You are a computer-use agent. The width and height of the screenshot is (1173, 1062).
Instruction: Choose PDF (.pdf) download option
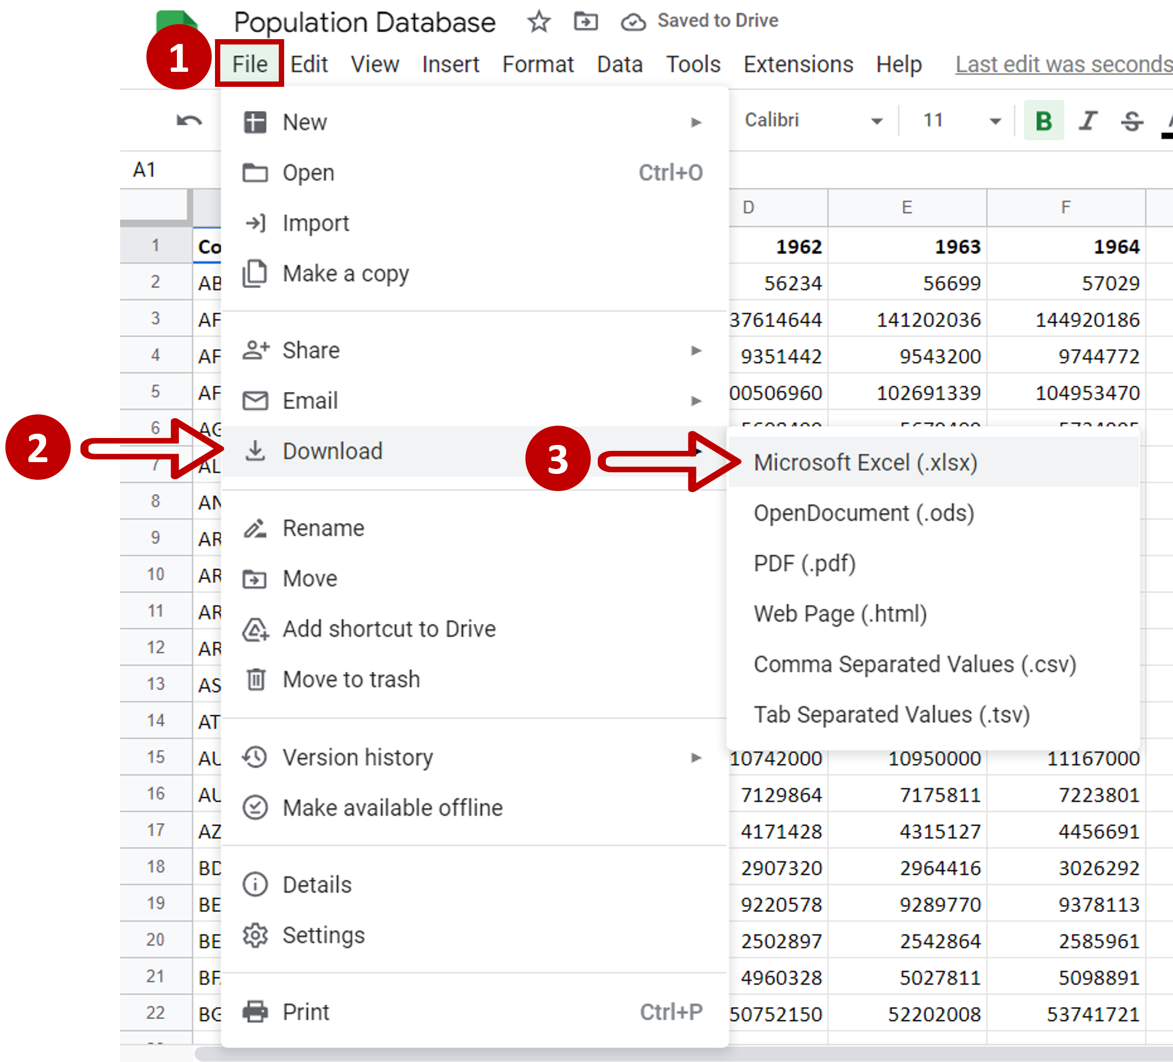click(x=933, y=563)
